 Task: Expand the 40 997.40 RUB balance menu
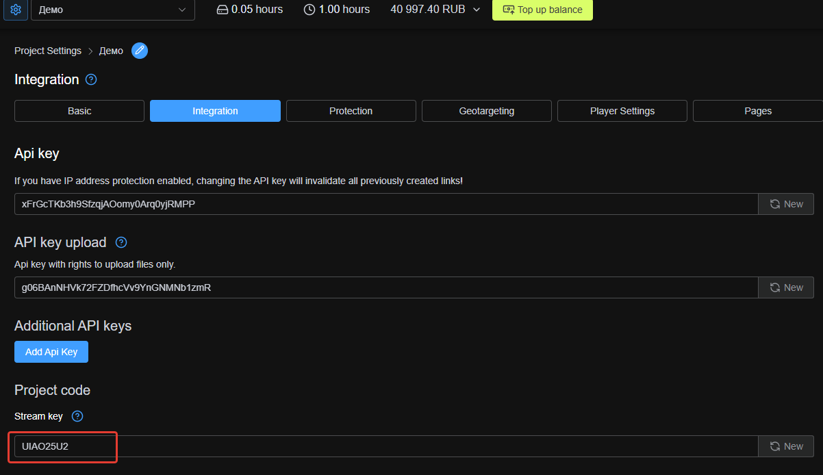point(435,10)
